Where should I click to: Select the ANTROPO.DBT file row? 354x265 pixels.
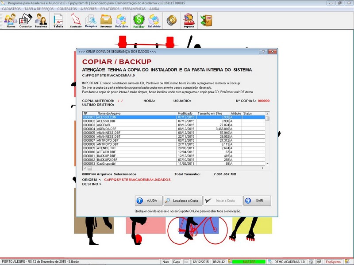pyautogui.click(x=174, y=144)
